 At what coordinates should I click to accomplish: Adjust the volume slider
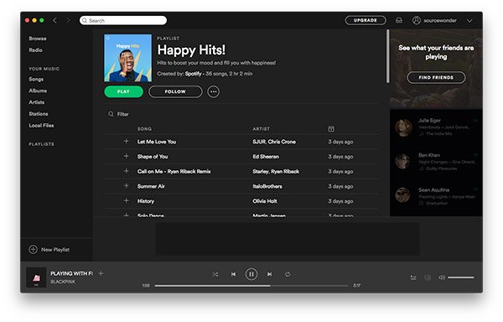pos(461,278)
